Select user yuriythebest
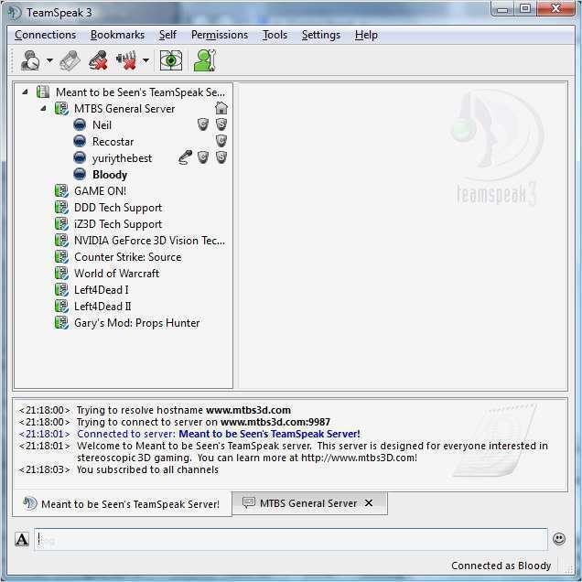 pos(122,158)
